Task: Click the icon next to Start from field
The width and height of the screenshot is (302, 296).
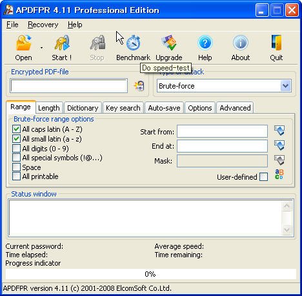Action: point(279,131)
